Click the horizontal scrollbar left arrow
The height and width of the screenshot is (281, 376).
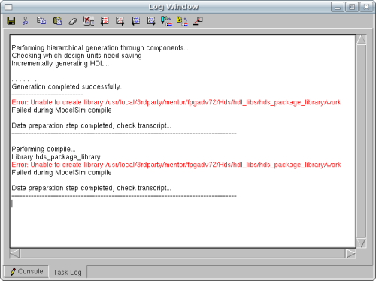tap(14, 254)
